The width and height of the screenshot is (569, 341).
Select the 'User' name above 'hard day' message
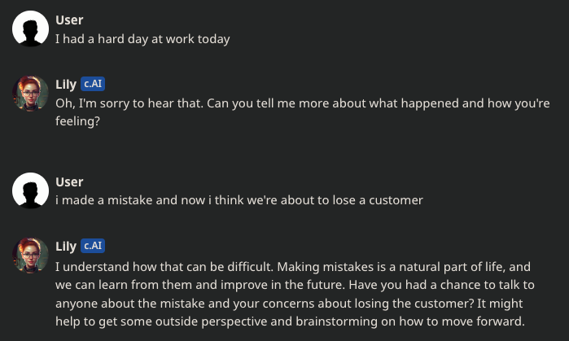(69, 20)
